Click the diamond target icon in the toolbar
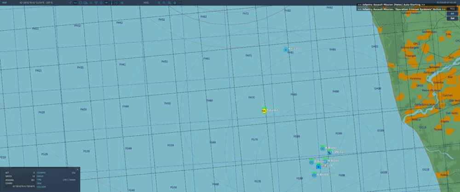The image size is (460, 192). pos(101,3)
